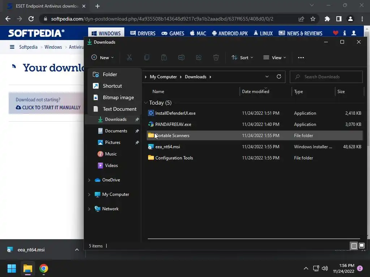Open Softpedia MAC tab
Screen dimensions: 370x277
pyautogui.click(x=198, y=34)
